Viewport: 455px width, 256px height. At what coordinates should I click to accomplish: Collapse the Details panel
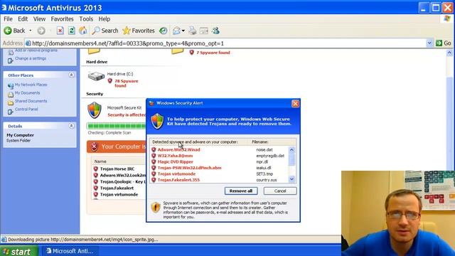(71, 126)
